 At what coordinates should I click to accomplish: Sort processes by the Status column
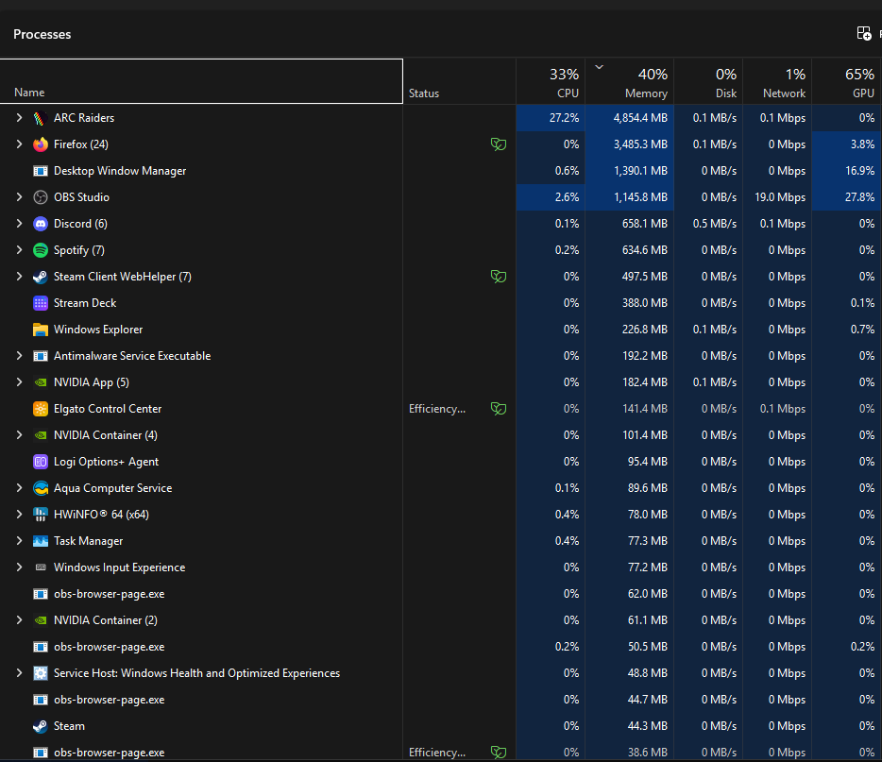[x=460, y=81]
